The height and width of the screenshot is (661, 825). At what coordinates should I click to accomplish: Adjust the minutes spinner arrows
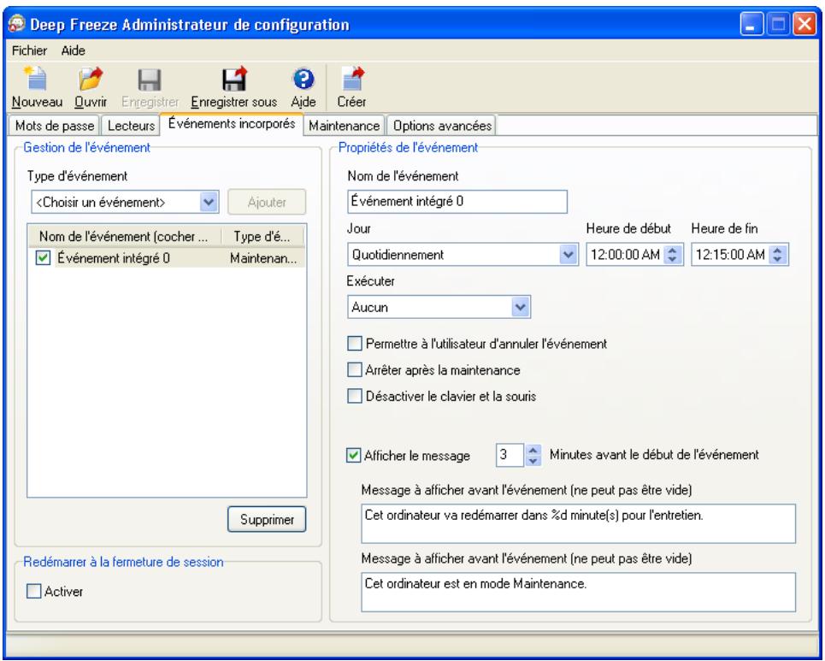(533, 455)
